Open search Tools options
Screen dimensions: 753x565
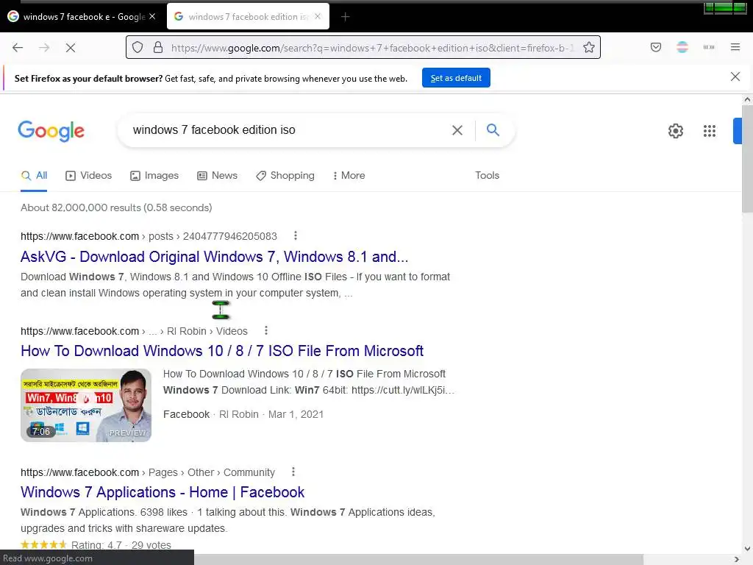487,175
